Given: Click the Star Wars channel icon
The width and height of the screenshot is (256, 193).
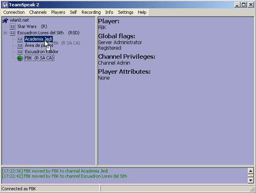Looking at the screenshot, I should (x=13, y=26).
